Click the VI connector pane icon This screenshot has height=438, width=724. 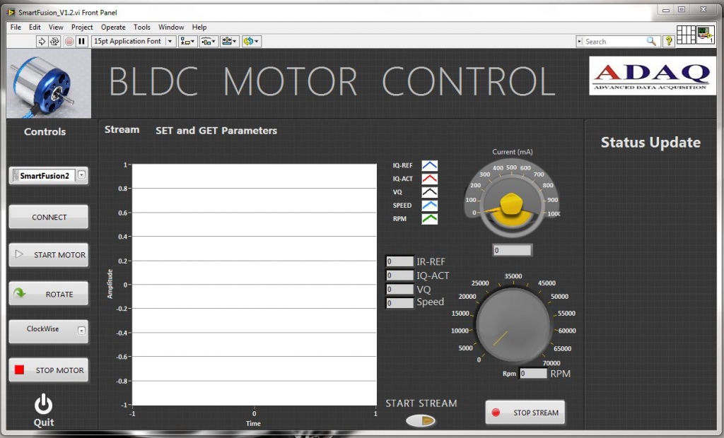click(x=685, y=35)
